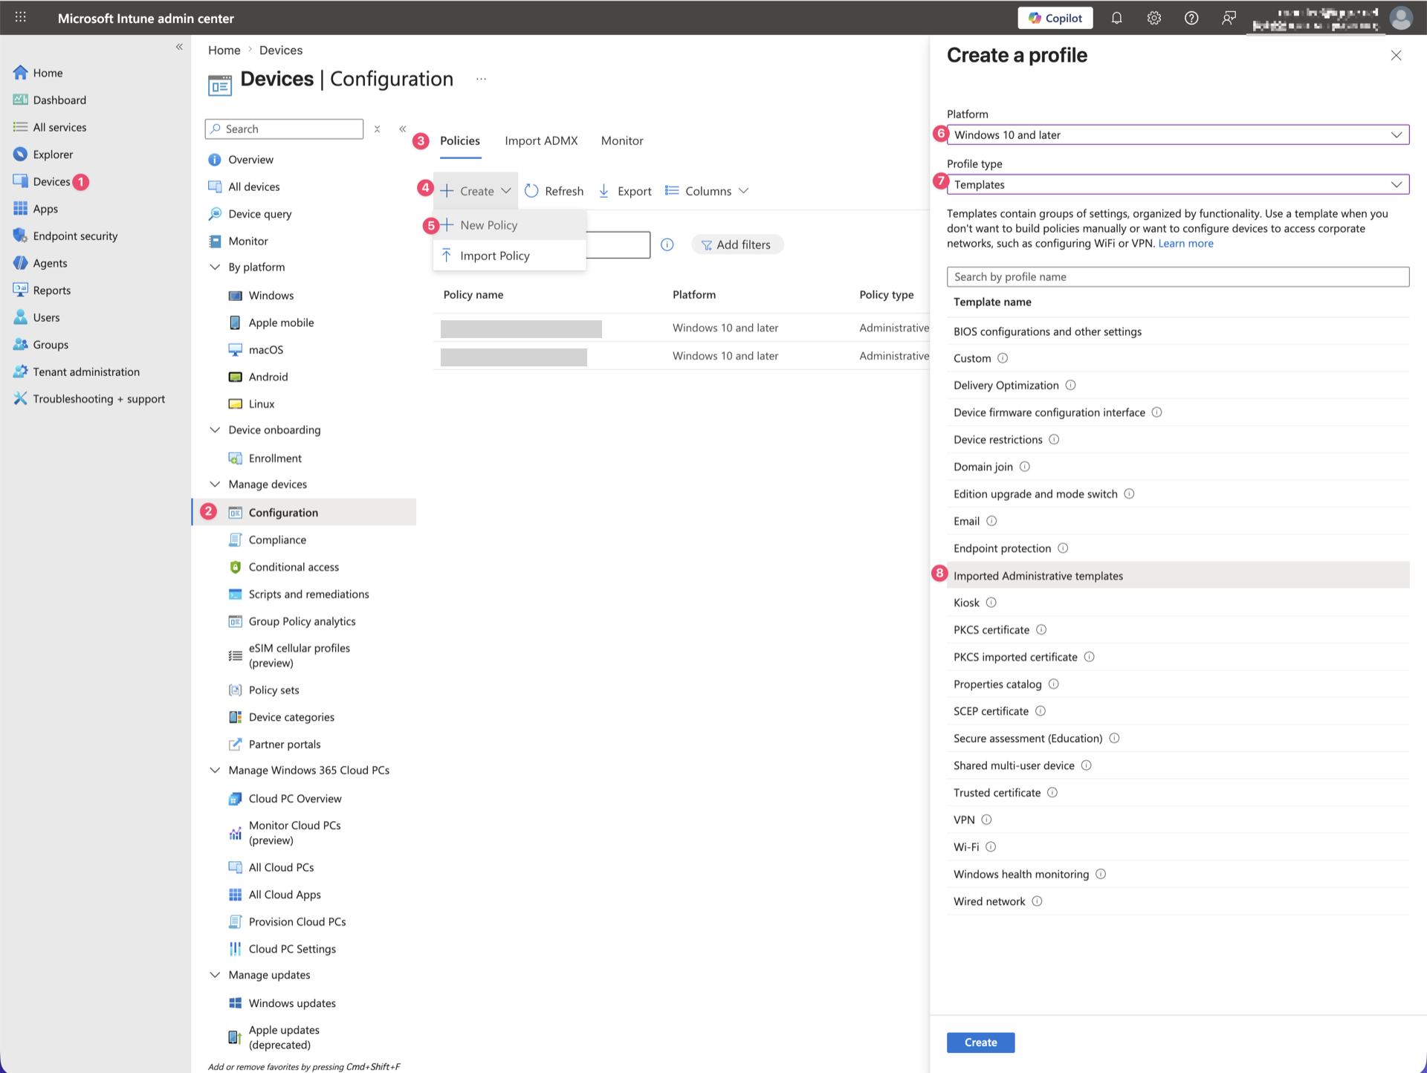Click info icon beside Custom template
The height and width of the screenshot is (1073, 1427).
1003,358
